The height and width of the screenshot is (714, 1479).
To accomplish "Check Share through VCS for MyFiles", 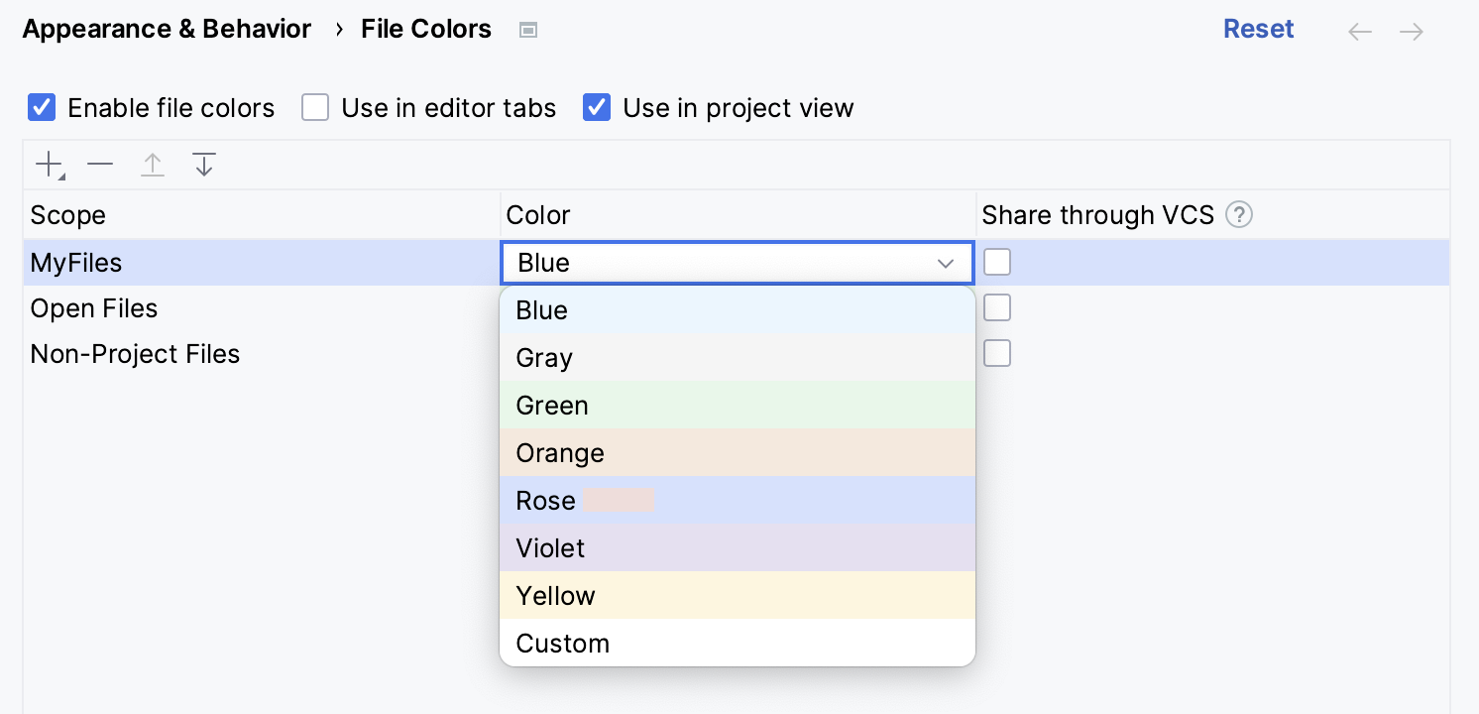I will click(x=997, y=263).
